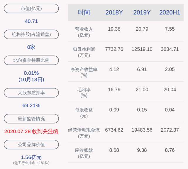Select 2019Y revenue value 20.79
This screenshot has width=188, height=169.
pos(142,29)
